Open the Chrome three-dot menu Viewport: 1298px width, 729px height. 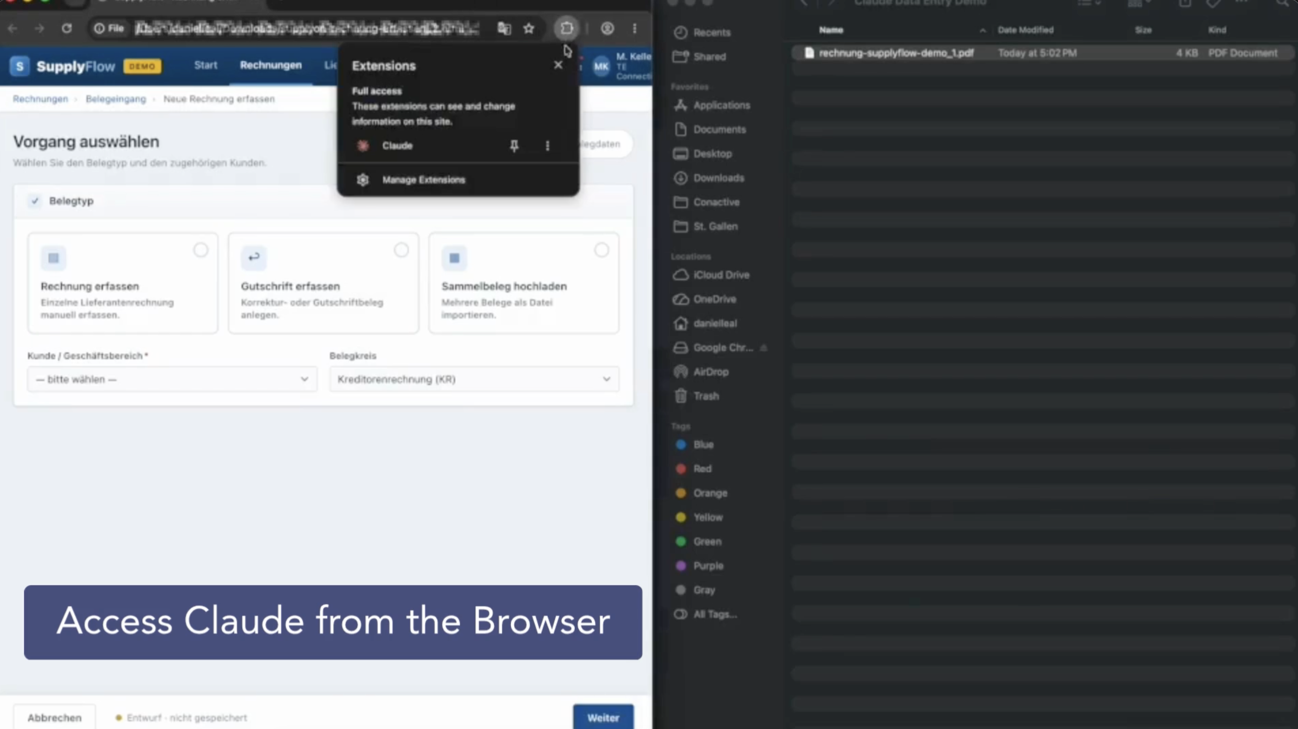(x=634, y=29)
